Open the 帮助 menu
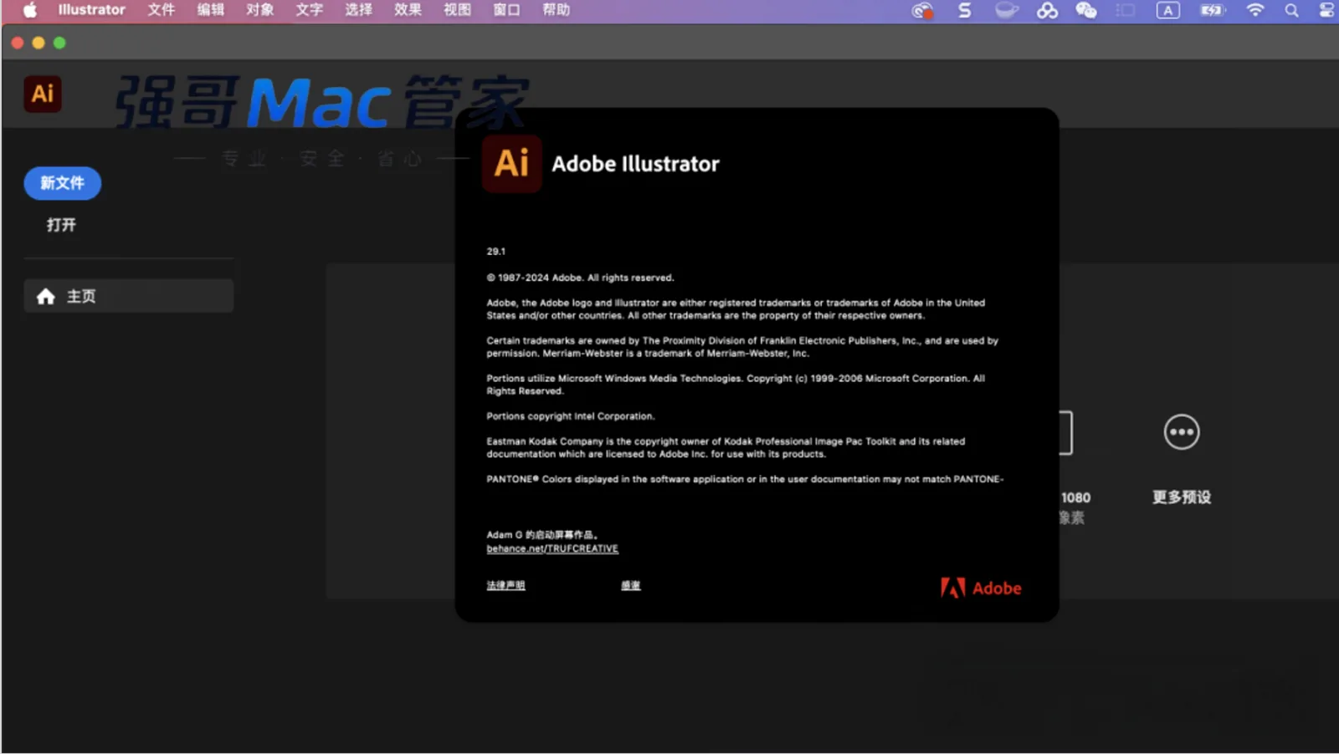The width and height of the screenshot is (1339, 754). (x=556, y=10)
